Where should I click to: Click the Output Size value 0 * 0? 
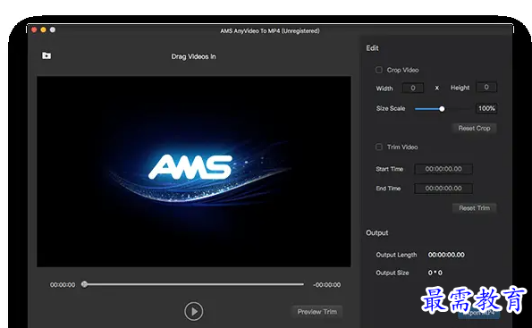[x=435, y=273]
